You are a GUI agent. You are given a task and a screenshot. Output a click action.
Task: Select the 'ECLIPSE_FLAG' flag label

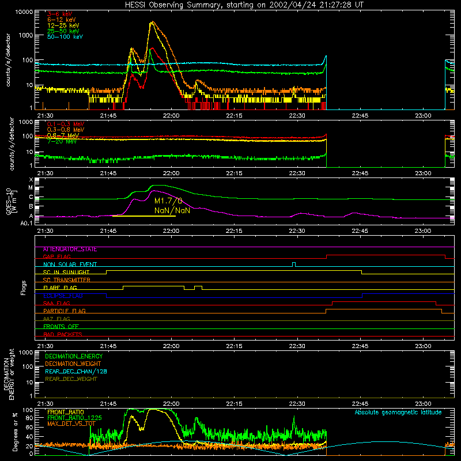[63, 296]
